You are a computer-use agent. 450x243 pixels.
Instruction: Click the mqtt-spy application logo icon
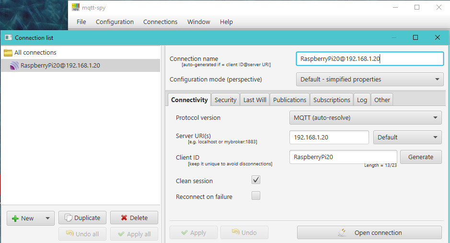point(76,7)
